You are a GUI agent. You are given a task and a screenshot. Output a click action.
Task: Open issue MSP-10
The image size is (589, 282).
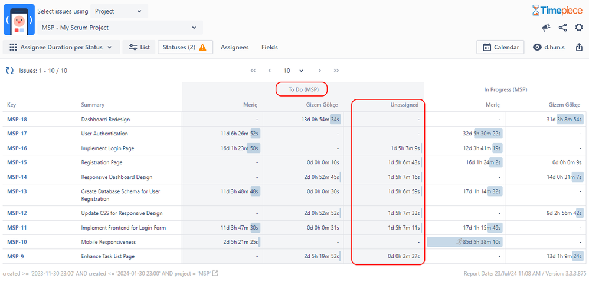point(17,242)
